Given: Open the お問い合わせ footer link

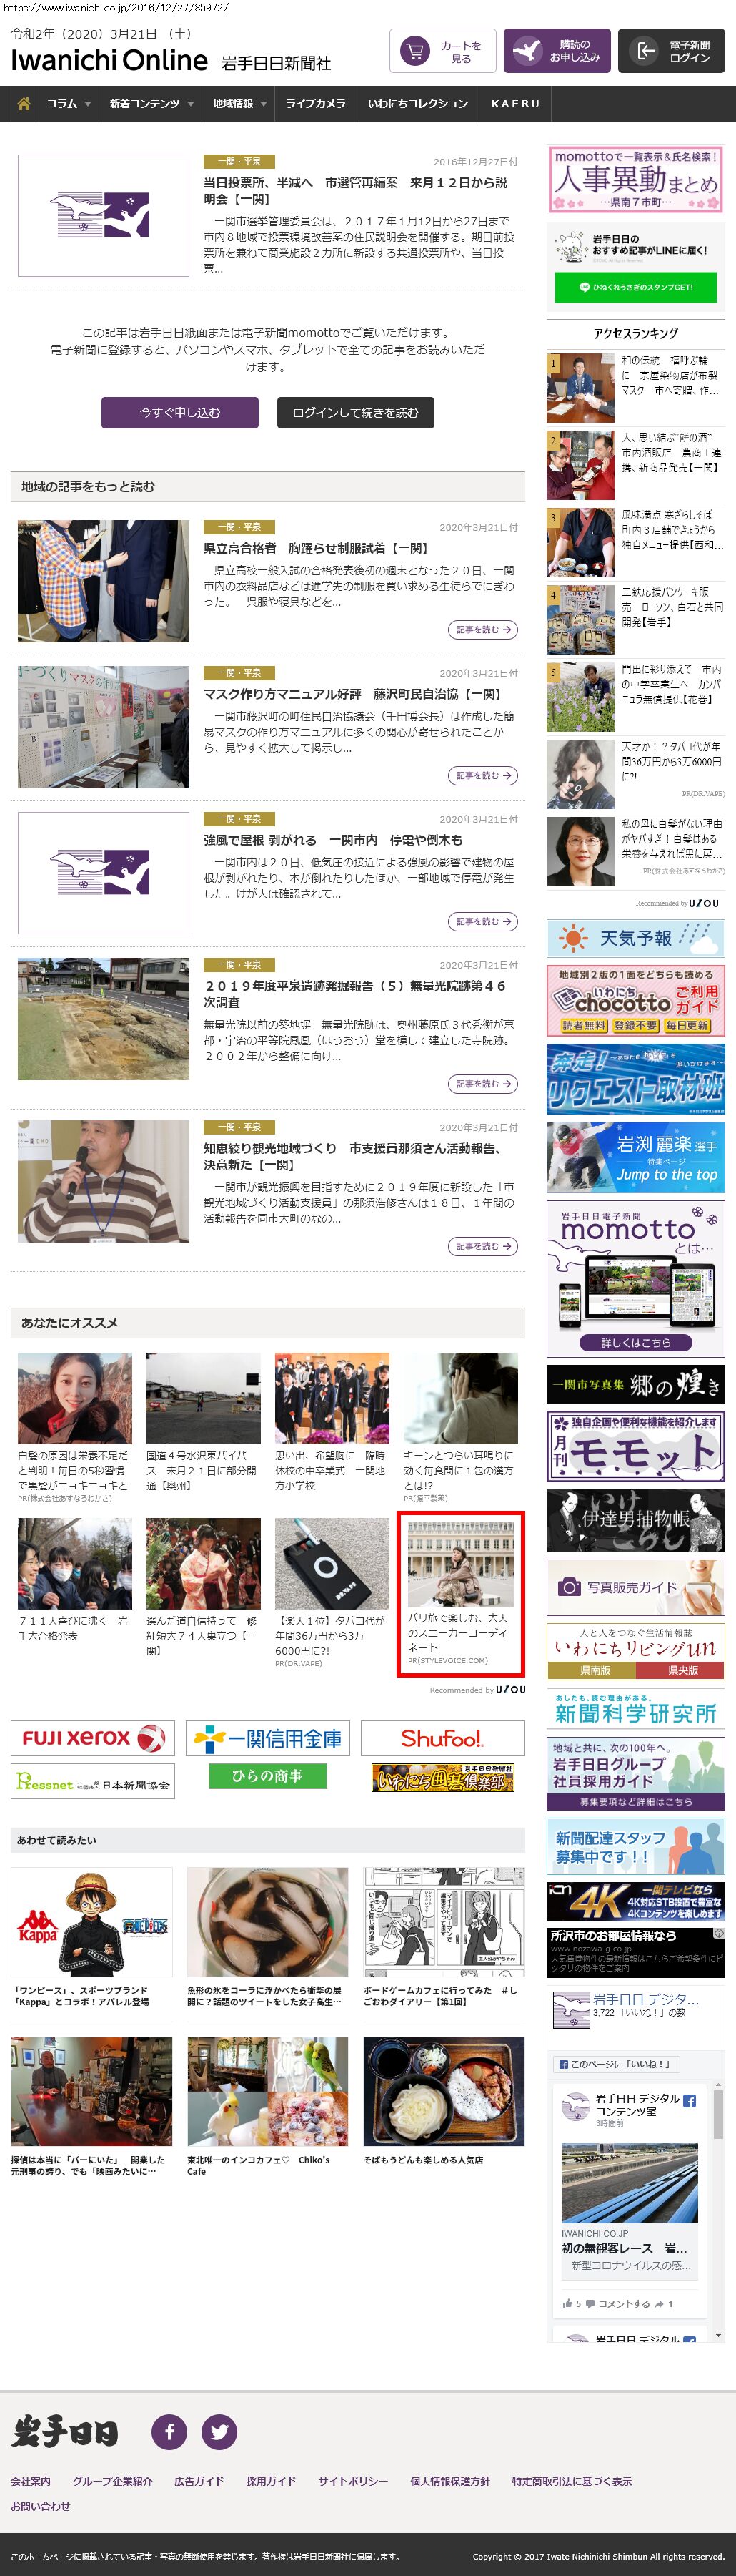Looking at the screenshot, I should tap(41, 2506).
